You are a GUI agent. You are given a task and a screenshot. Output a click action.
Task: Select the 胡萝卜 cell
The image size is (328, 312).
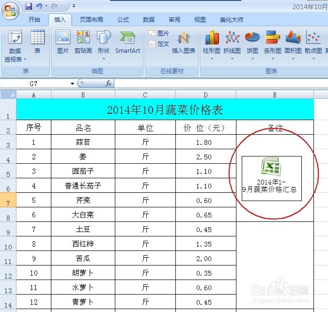coord(83,273)
